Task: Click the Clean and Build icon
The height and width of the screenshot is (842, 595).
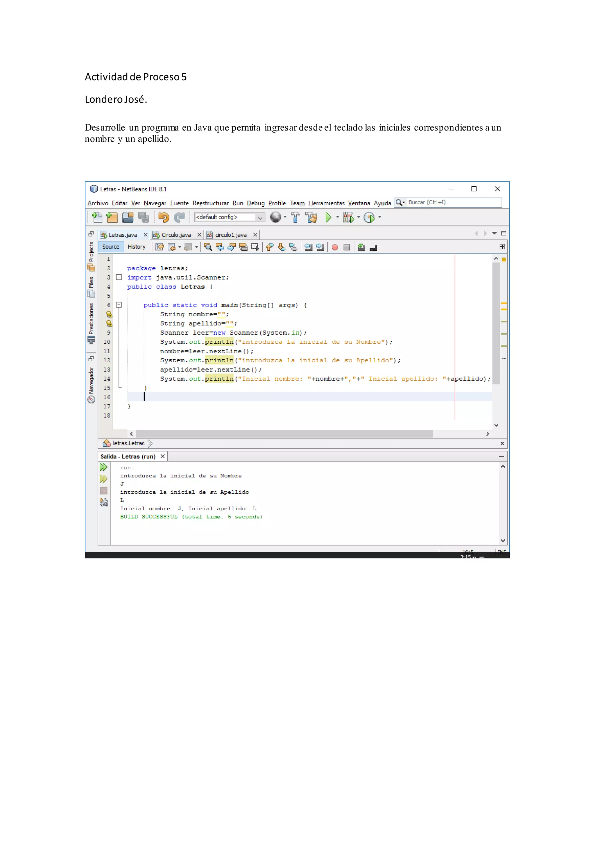Action: [311, 217]
